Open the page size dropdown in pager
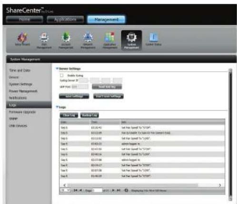 65,190
